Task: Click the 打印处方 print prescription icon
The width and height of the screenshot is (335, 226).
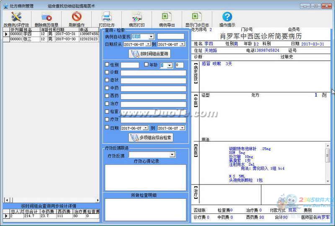Action: (106, 17)
